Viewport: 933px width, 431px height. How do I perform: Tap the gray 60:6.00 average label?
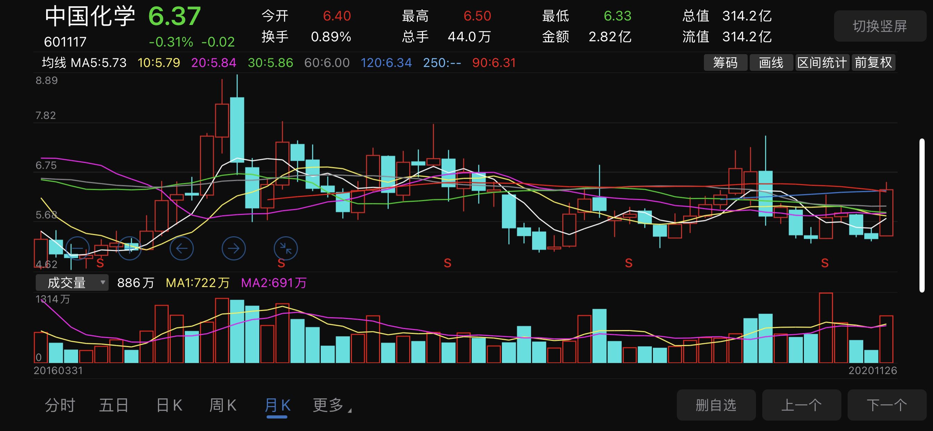(x=327, y=63)
